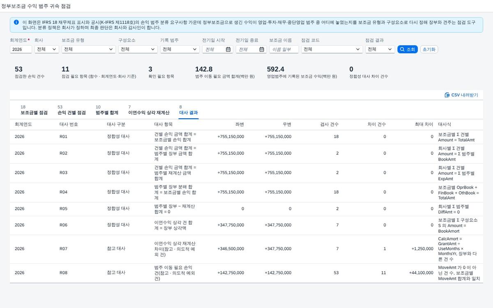Click the 조회 search button
493x308 pixels.
click(408, 49)
